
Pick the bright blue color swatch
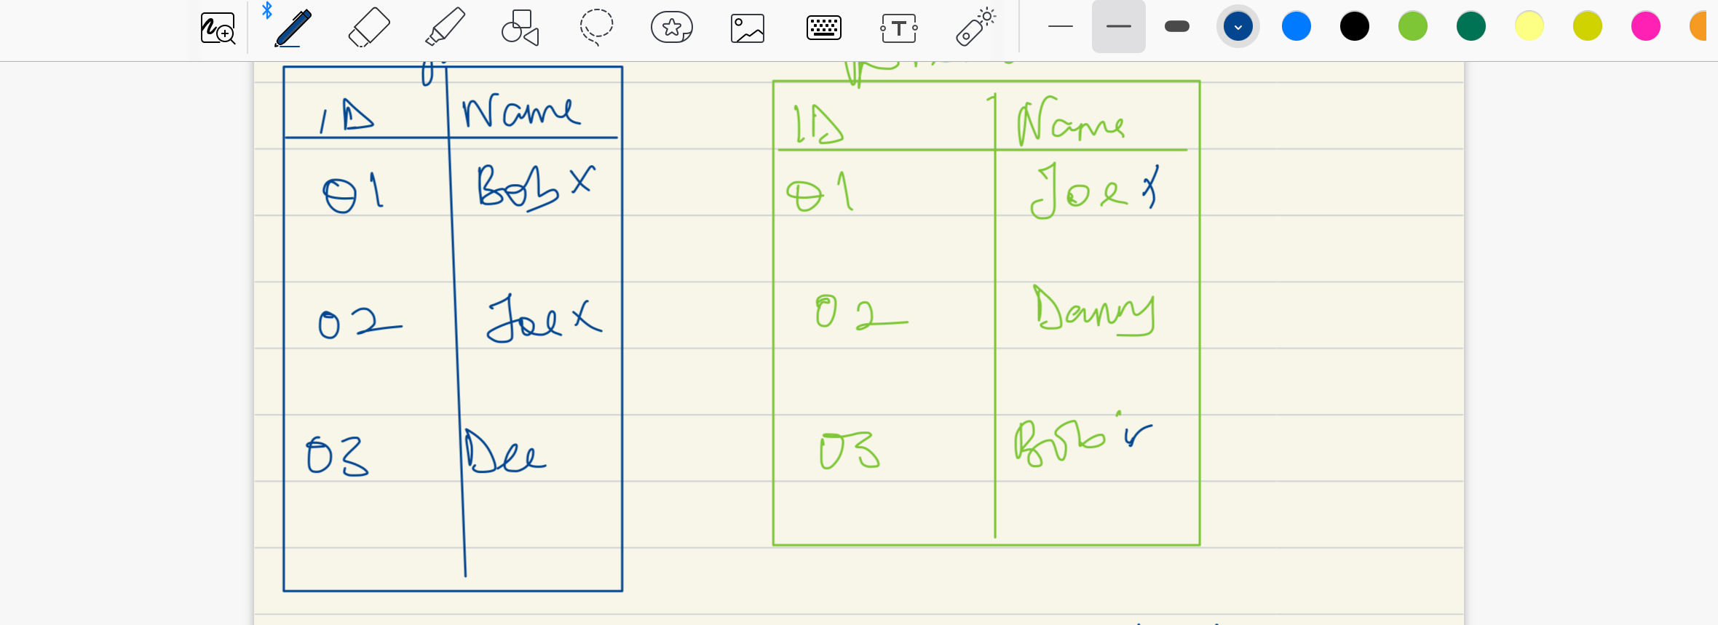[x=1297, y=26]
